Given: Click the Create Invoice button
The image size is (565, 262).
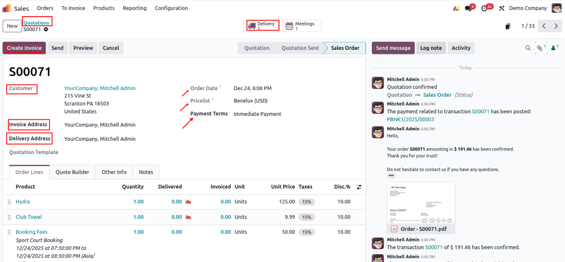Looking at the screenshot, I should [24, 48].
